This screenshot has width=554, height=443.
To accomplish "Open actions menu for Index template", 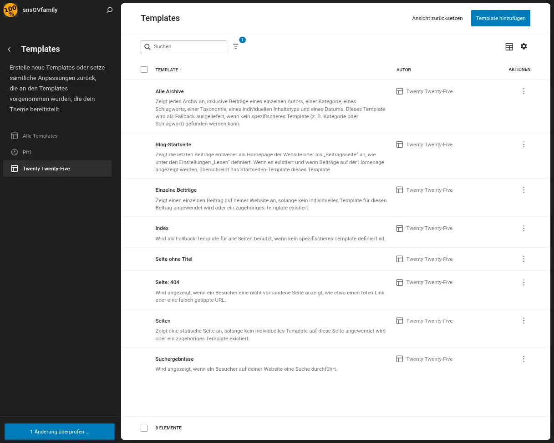I will (524, 228).
